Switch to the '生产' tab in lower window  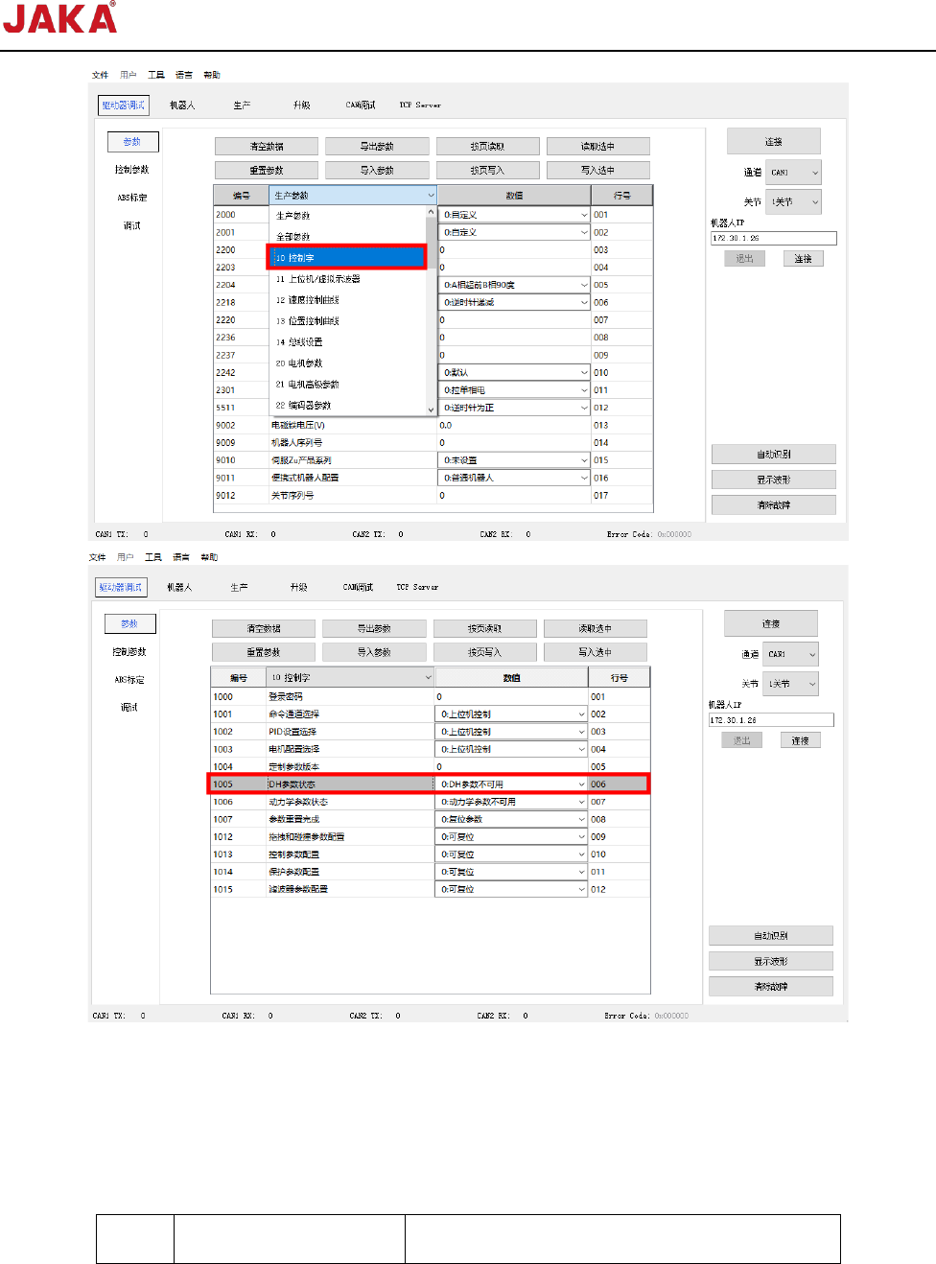click(239, 587)
